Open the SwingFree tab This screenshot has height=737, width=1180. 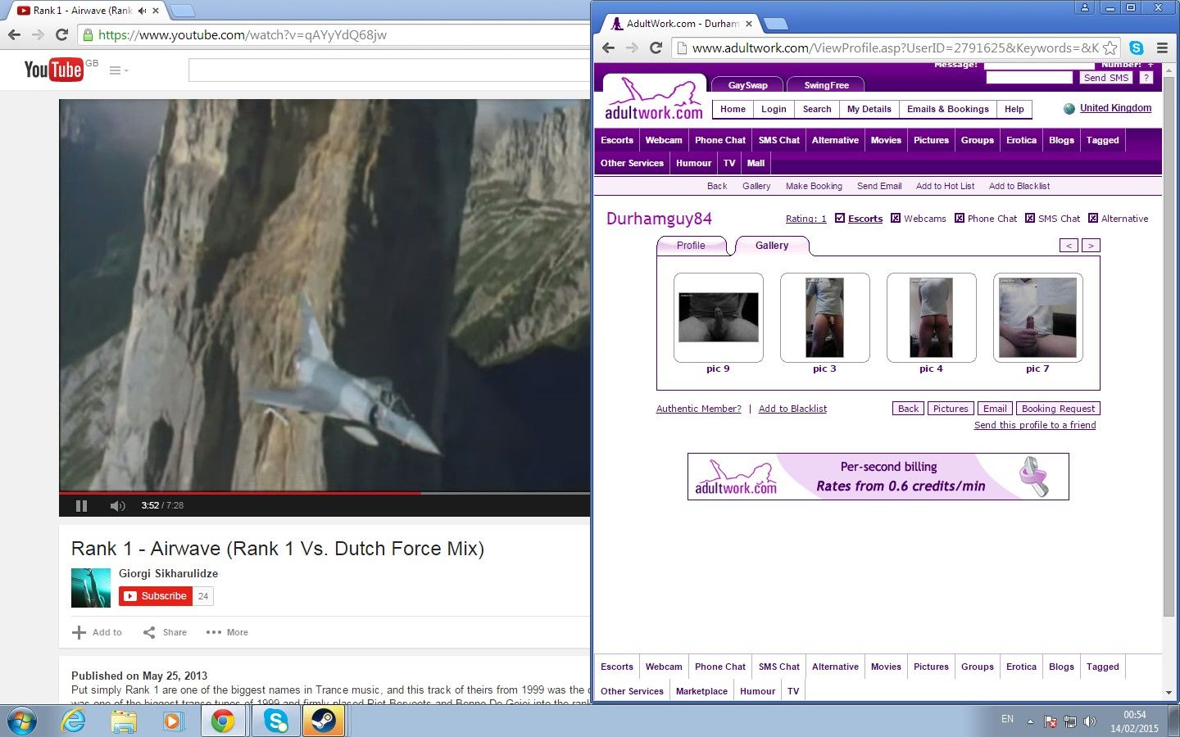coord(826,85)
